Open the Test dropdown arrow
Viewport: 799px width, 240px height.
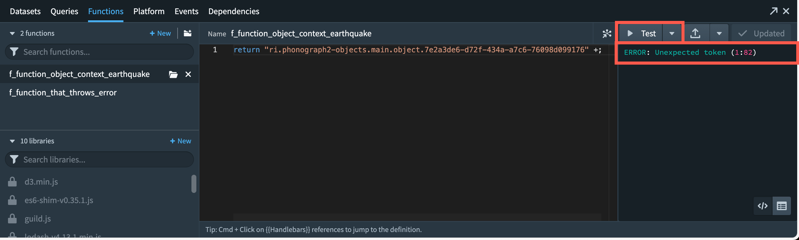pyautogui.click(x=672, y=33)
